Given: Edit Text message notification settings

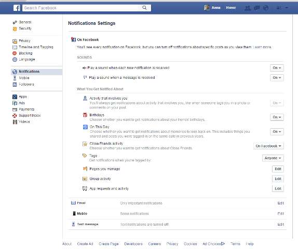Looking at the screenshot, I should tap(280, 225).
